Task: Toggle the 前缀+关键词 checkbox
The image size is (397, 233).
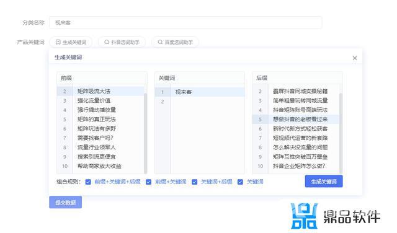Action: 149,182
